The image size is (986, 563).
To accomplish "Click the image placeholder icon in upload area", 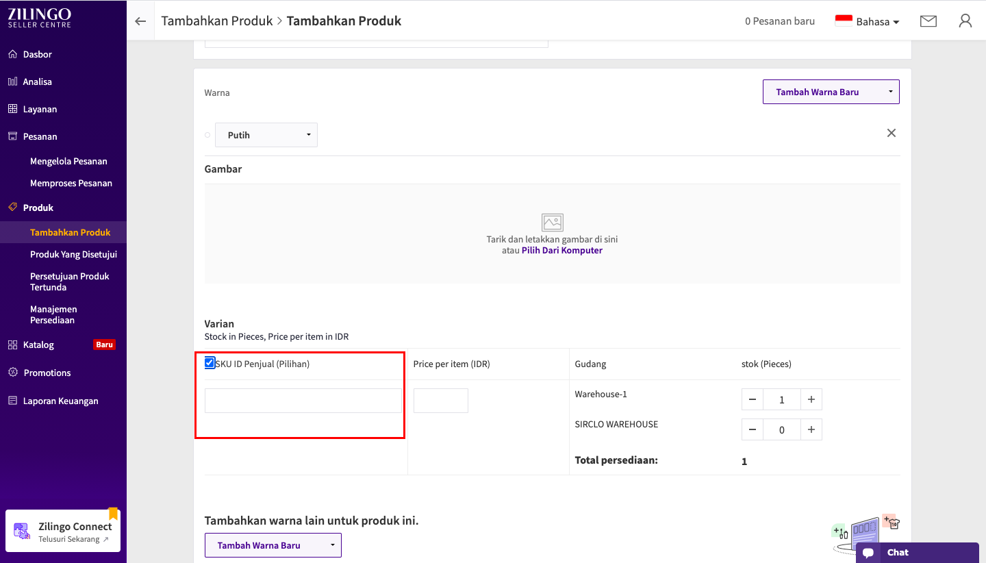I will tap(553, 222).
